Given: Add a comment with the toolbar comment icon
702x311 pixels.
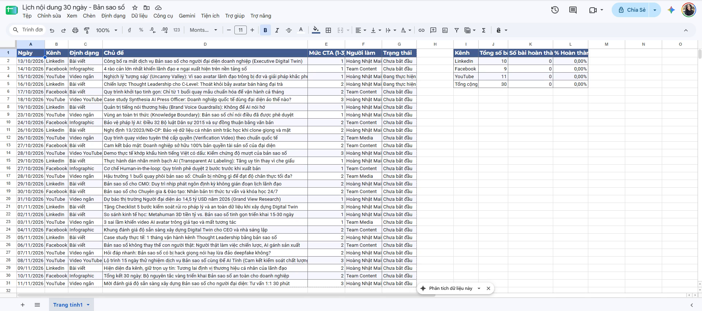Looking at the screenshot, I should (x=433, y=30).
